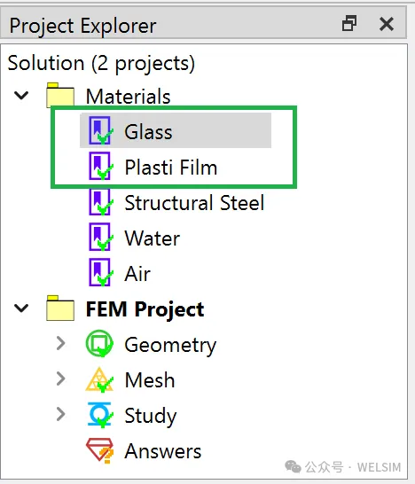Click the Glass material icon
The image size is (415, 484).
pyautogui.click(x=101, y=130)
